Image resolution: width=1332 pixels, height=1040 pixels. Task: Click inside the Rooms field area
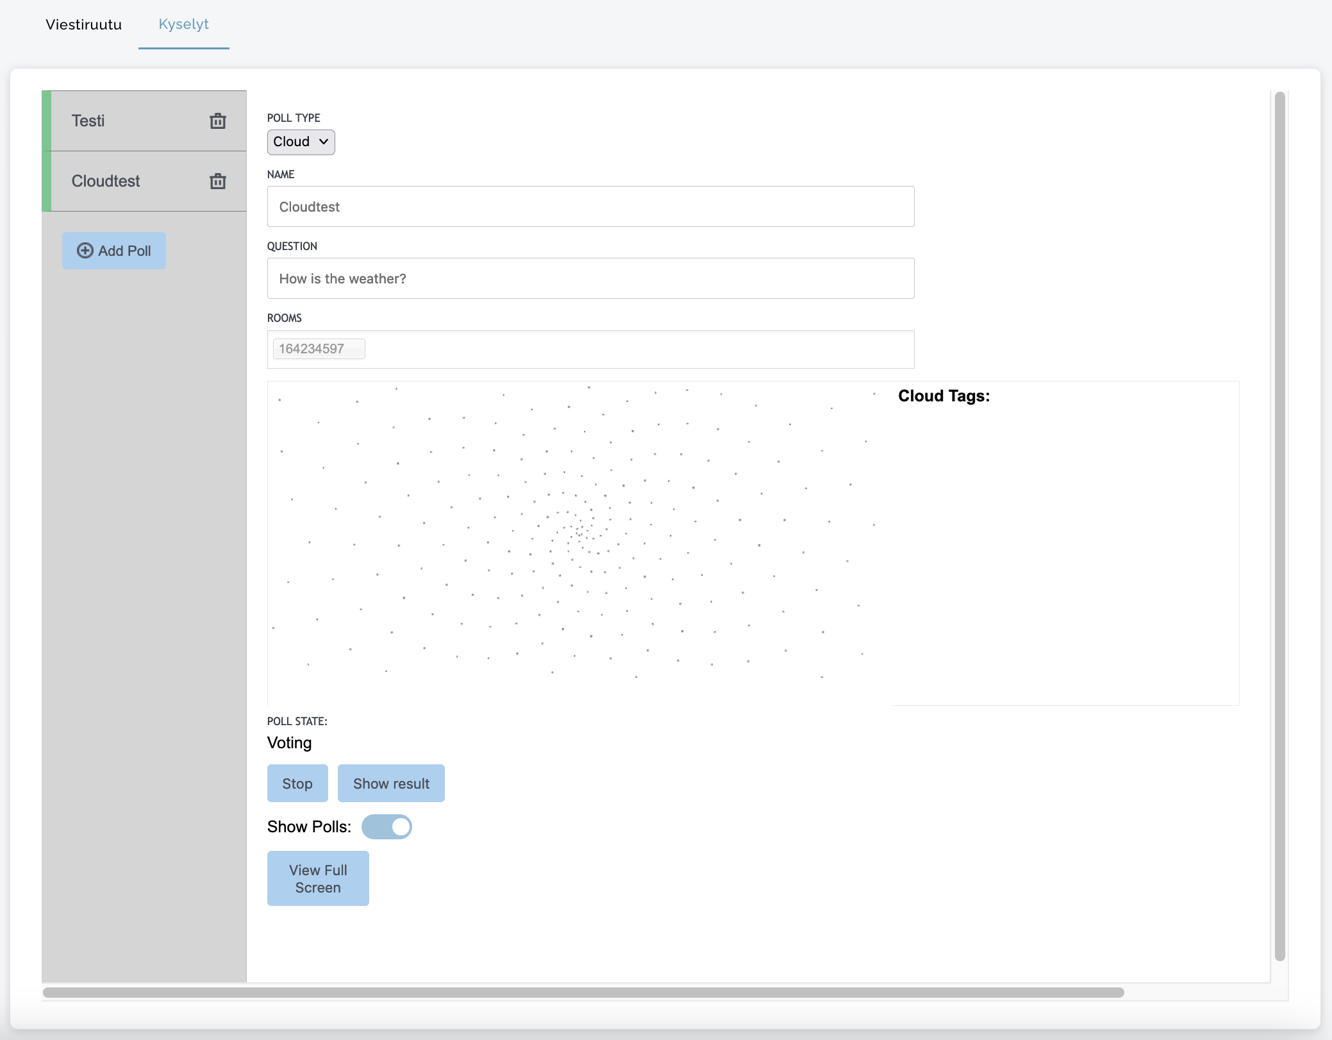[641, 349]
